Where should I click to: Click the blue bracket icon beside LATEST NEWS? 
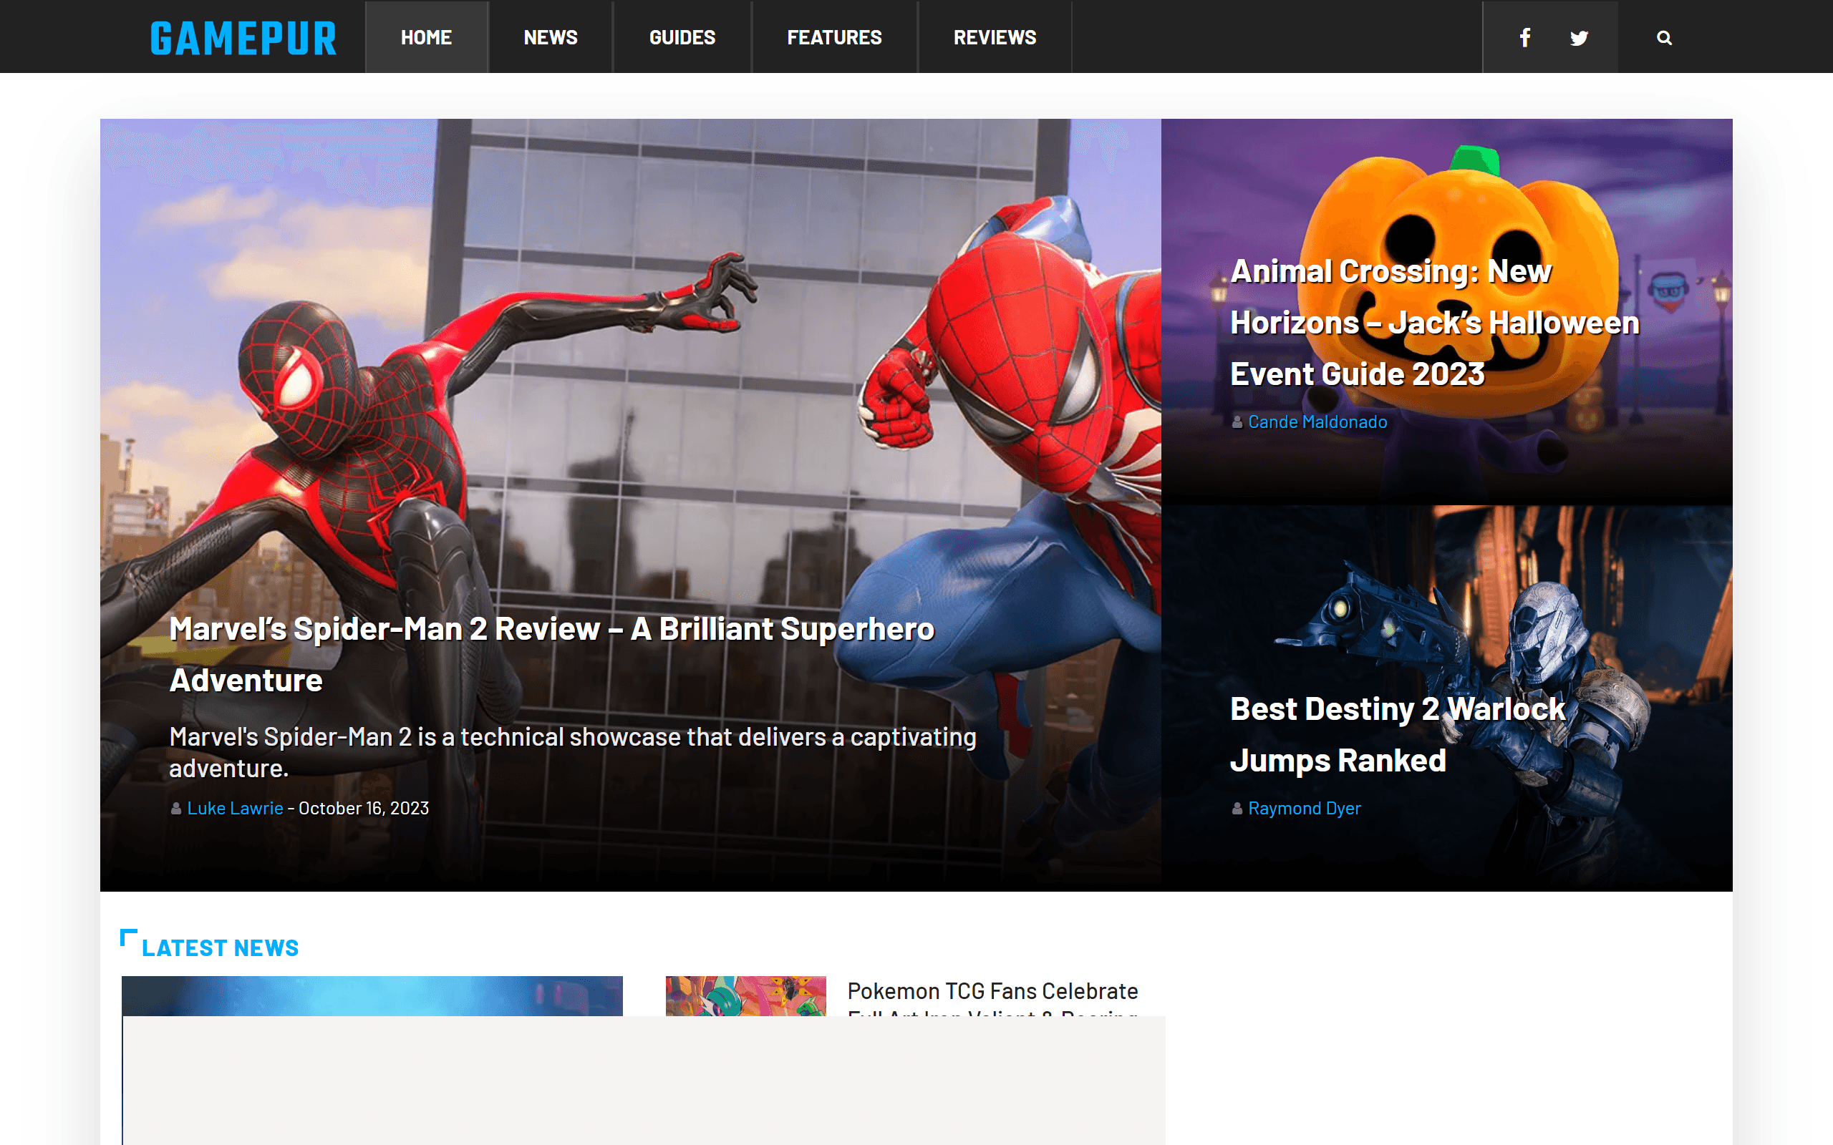pos(130,938)
